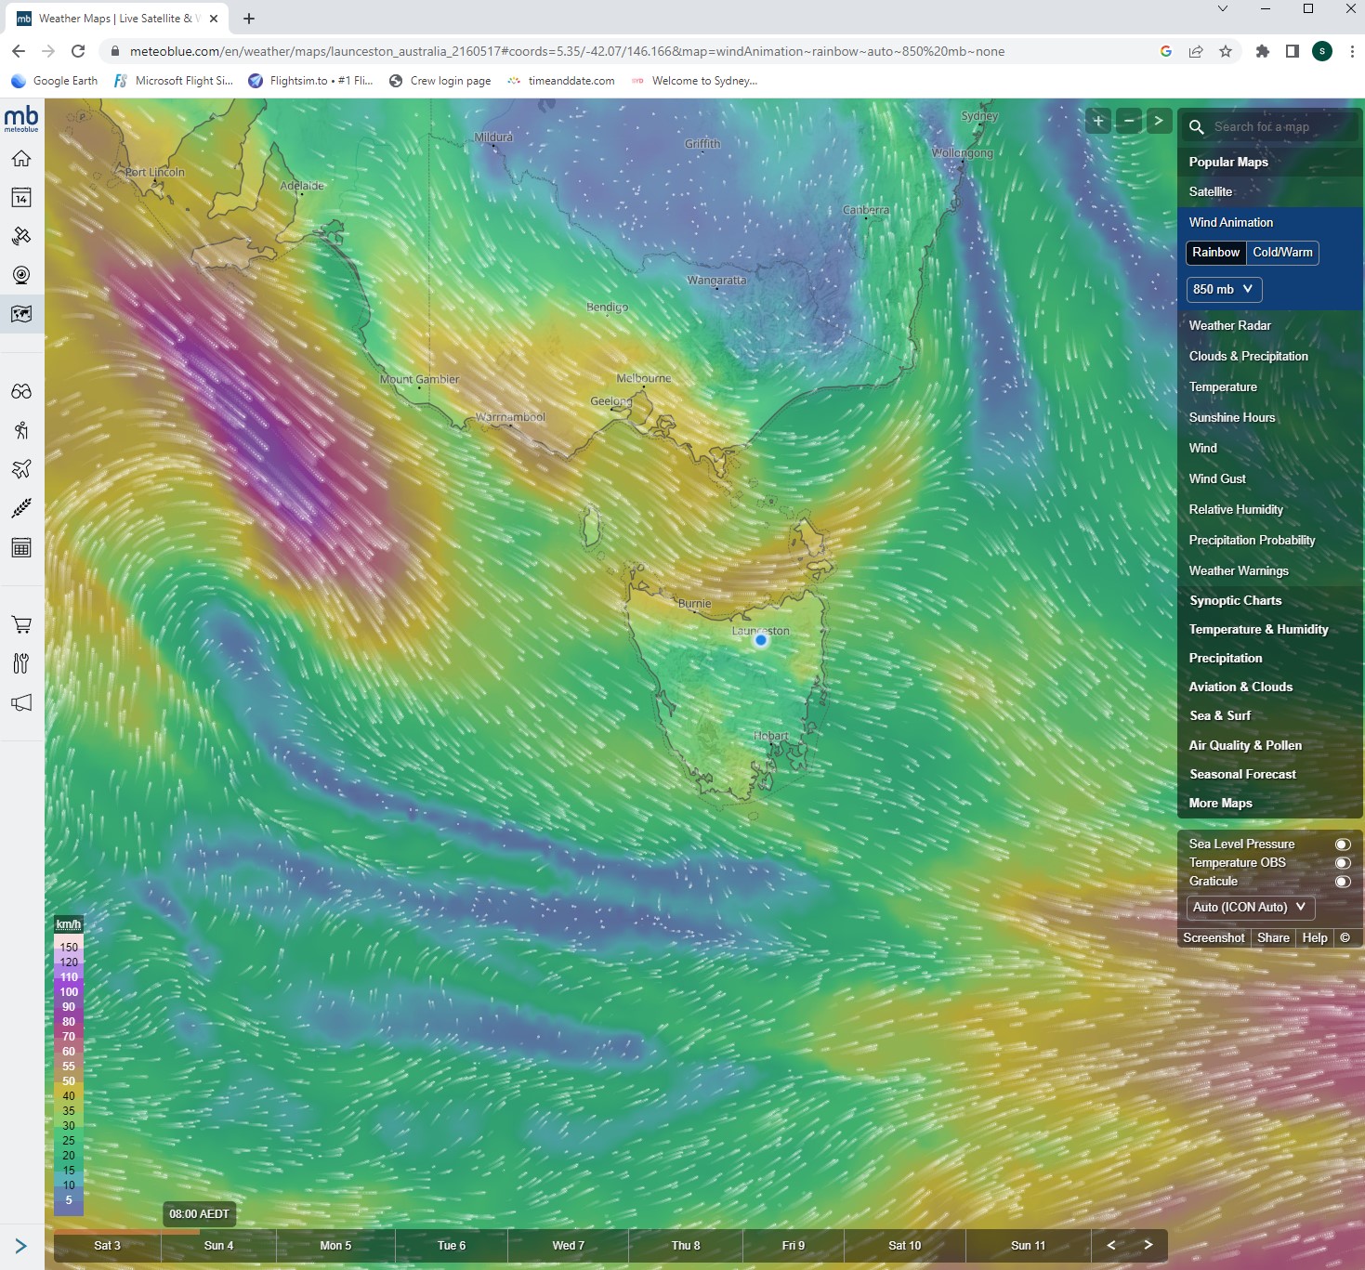Click the webcam icon in sidebar
Image resolution: width=1365 pixels, height=1270 pixels.
[x=22, y=275]
